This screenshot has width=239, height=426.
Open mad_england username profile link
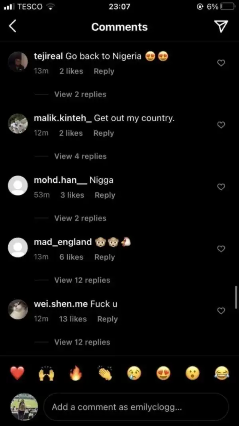63,242
